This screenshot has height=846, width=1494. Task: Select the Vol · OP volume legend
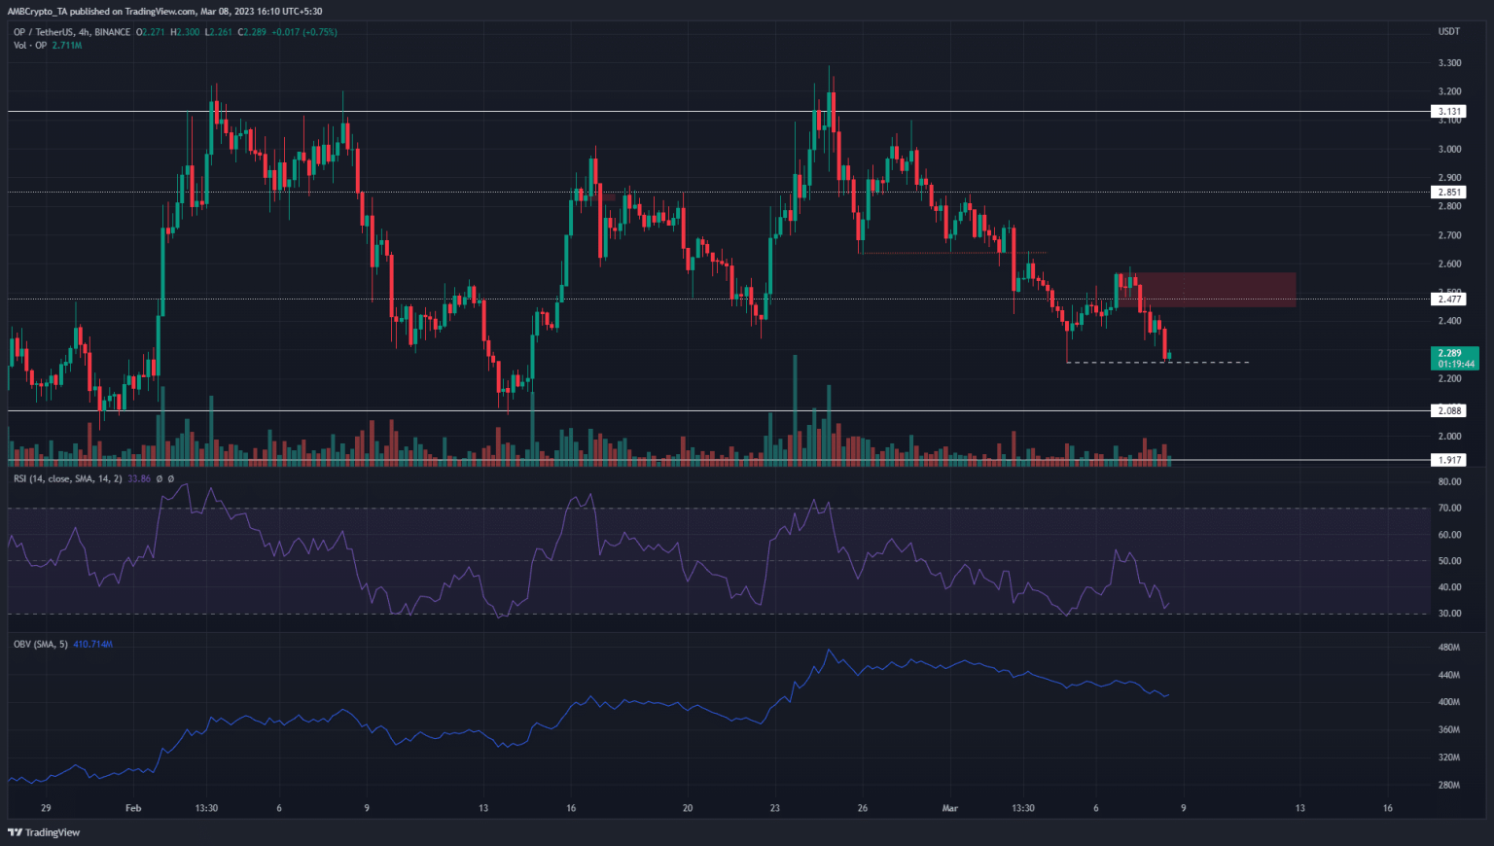click(30, 46)
